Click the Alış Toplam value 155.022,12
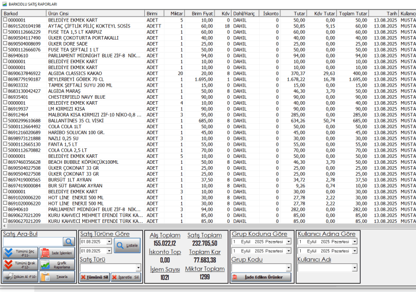 point(165,243)
